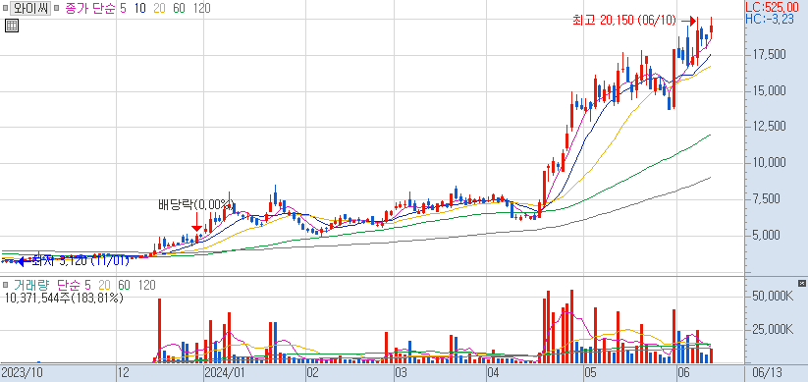Click the 05 month date axis label
The image size is (808, 382).
tap(591, 373)
